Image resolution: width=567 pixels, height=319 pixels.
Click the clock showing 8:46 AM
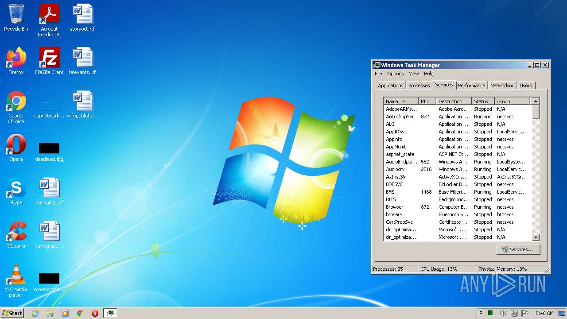point(544,313)
